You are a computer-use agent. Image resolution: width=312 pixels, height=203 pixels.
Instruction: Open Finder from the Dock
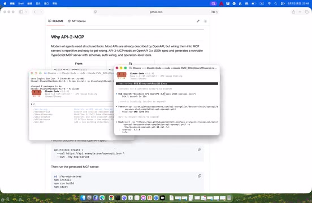[x=83, y=197]
